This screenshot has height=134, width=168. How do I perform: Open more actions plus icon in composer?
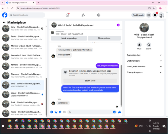click(52, 112)
